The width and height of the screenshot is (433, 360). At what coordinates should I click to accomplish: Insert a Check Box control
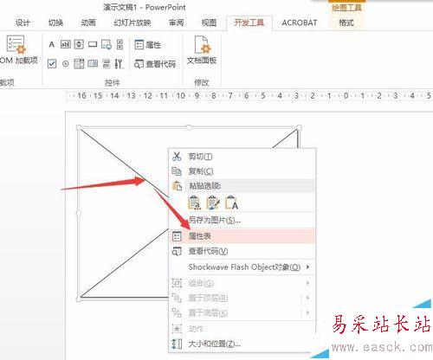pos(52,63)
